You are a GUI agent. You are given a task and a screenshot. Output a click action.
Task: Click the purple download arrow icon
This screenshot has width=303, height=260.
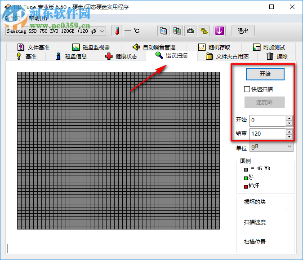point(219,31)
